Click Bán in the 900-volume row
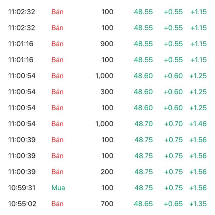 57,44
